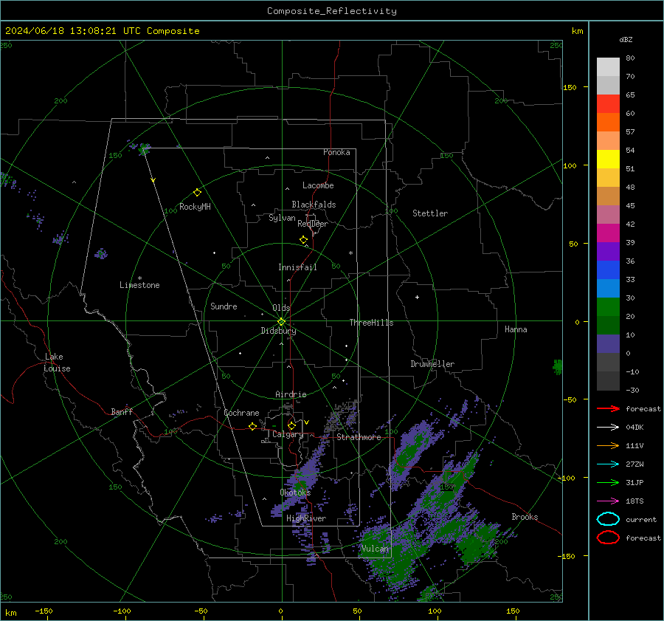
Task: Click the Ponoka city label
Action: coord(336,152)
